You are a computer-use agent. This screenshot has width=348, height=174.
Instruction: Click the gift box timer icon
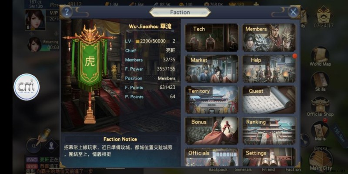tap(324, 14)
